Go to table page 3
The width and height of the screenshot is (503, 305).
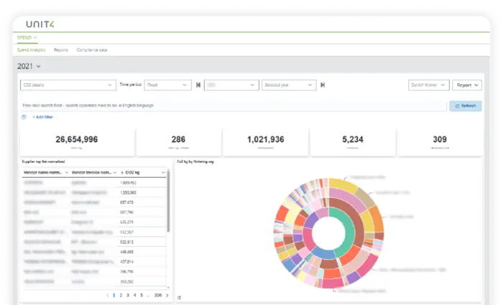(x=128, y=296)
